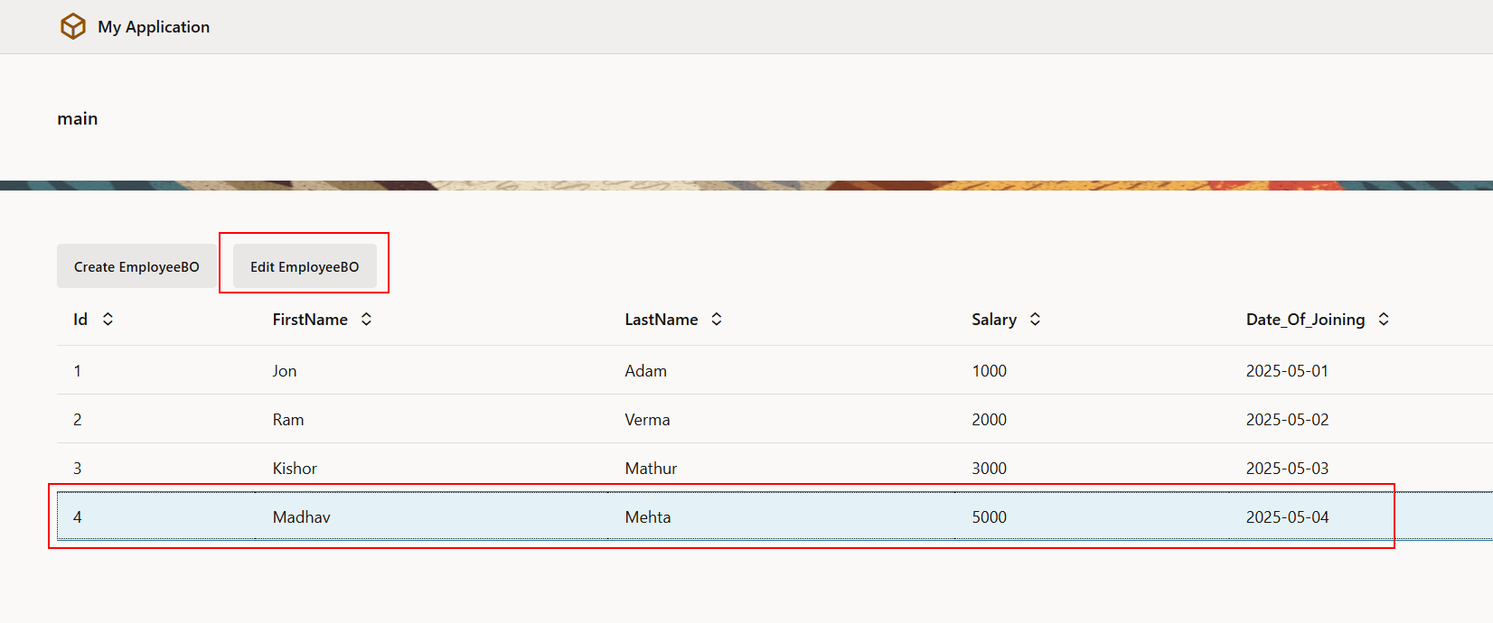Click the Adam last name cell
The image size is (1493, 623).
pyautogui.click(x=645, y=371)
